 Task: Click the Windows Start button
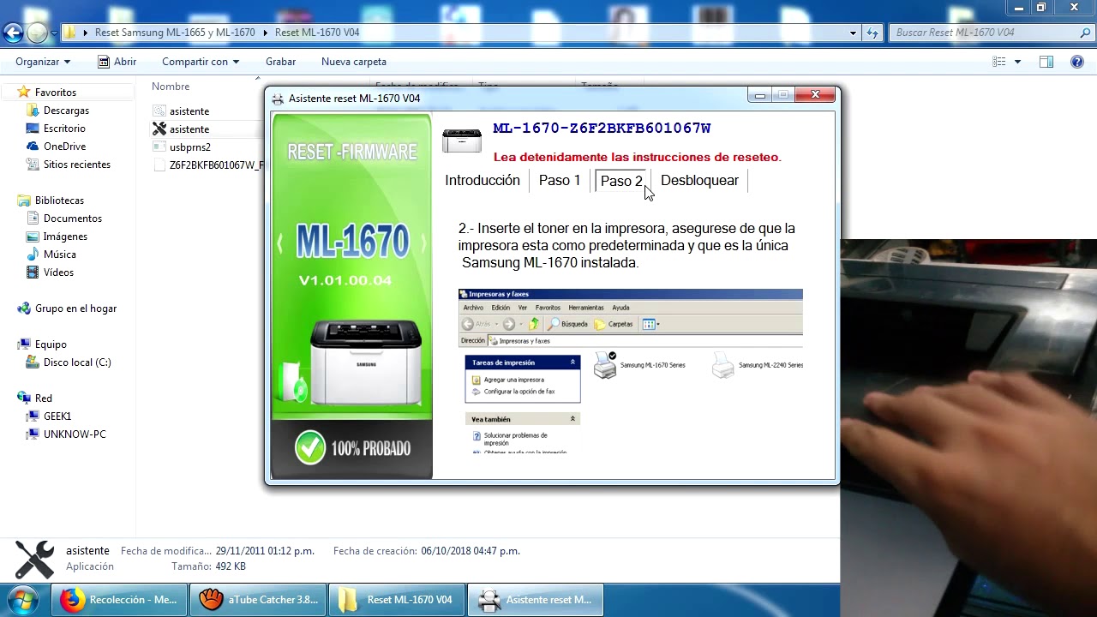point(23,599)
